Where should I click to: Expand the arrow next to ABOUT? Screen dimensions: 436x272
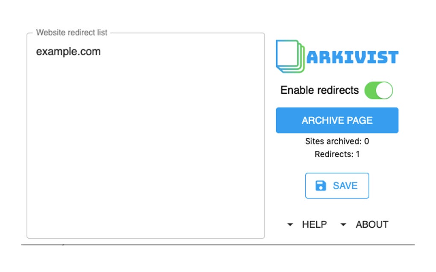pos(343,225)
